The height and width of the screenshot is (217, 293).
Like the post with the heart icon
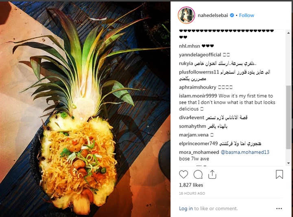[x=183, y=174]
